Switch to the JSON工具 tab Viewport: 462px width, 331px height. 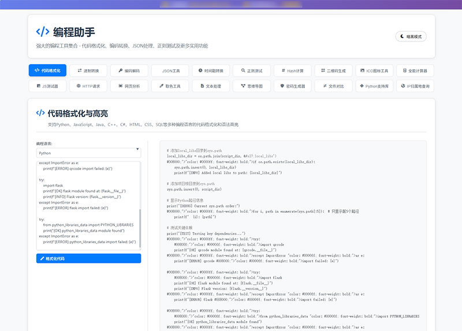click(x=170, y=70)
